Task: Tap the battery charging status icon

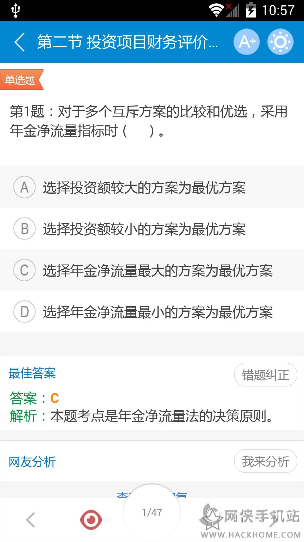Action: tap(251, 10)
